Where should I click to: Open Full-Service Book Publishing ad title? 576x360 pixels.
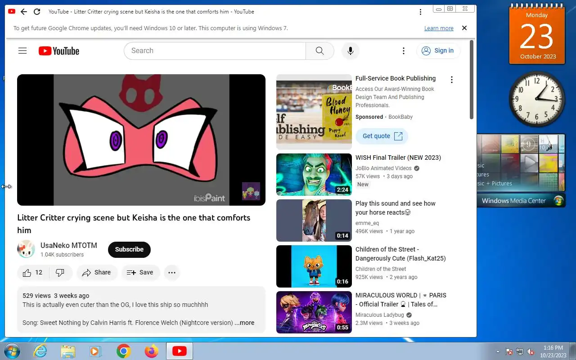396,78
